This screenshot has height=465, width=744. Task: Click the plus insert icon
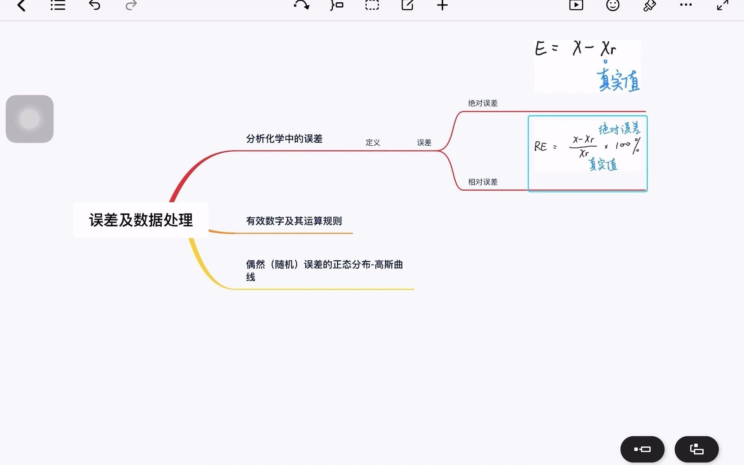443,5
